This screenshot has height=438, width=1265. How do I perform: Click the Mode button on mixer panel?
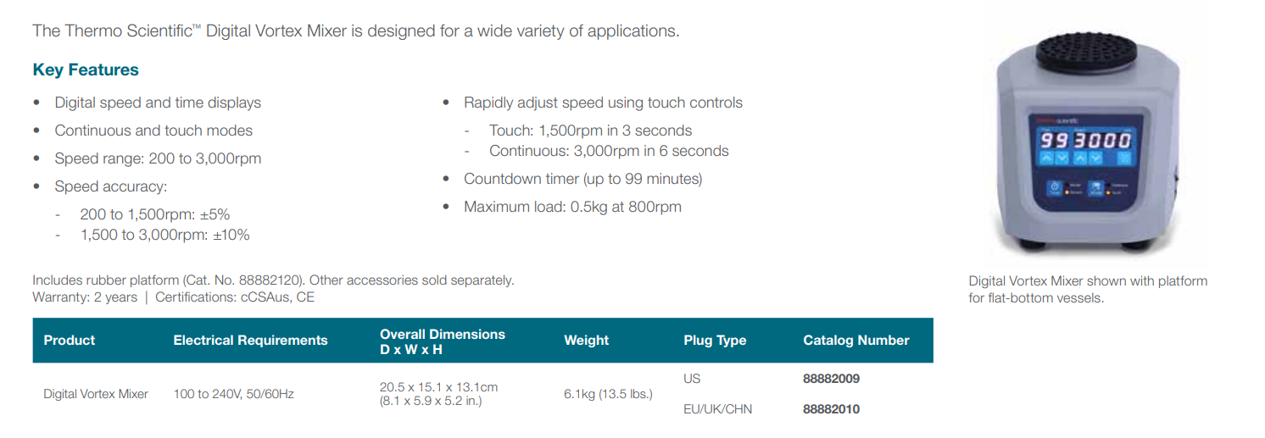1095,188
